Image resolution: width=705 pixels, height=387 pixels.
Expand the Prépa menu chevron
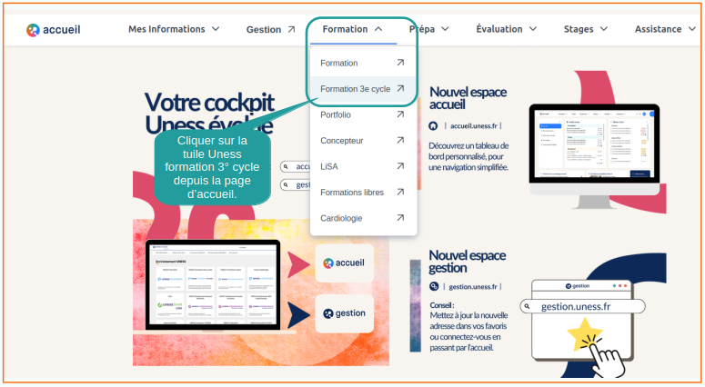[445, 29]
